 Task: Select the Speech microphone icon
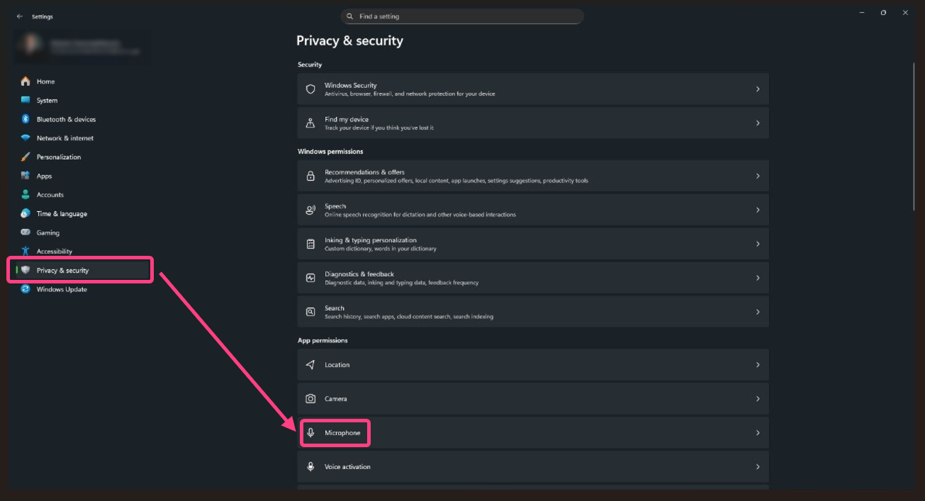310,209
